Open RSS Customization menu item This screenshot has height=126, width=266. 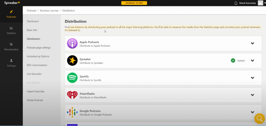pos(37,65)
